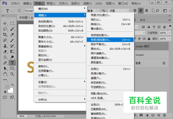Select the Lasso tool
The height and width of the screenshot is (119, 173).
point(5,29)
